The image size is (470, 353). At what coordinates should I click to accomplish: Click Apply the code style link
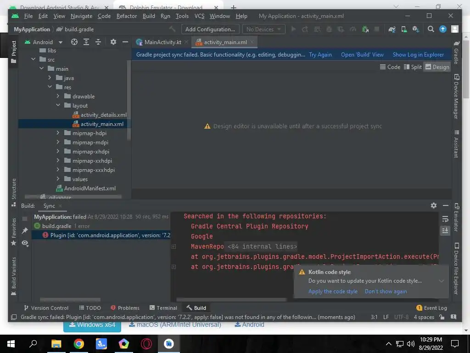(x=333, y=291)
